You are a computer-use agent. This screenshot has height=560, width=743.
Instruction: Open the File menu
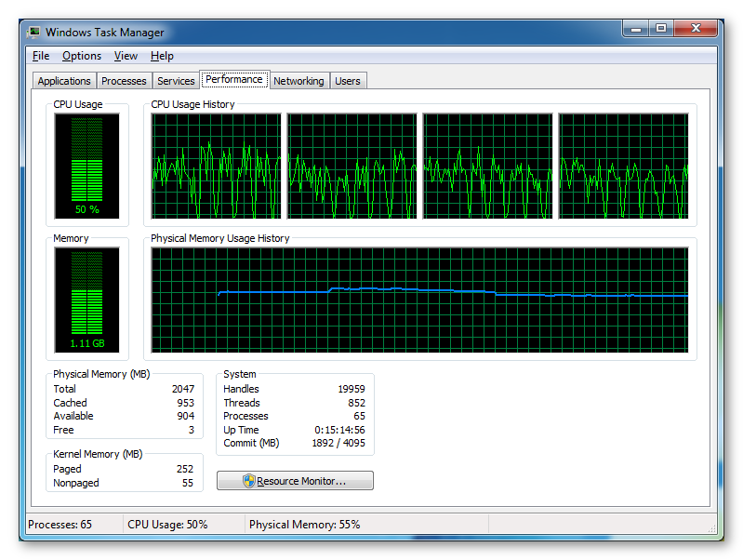(x=41, y=56)
